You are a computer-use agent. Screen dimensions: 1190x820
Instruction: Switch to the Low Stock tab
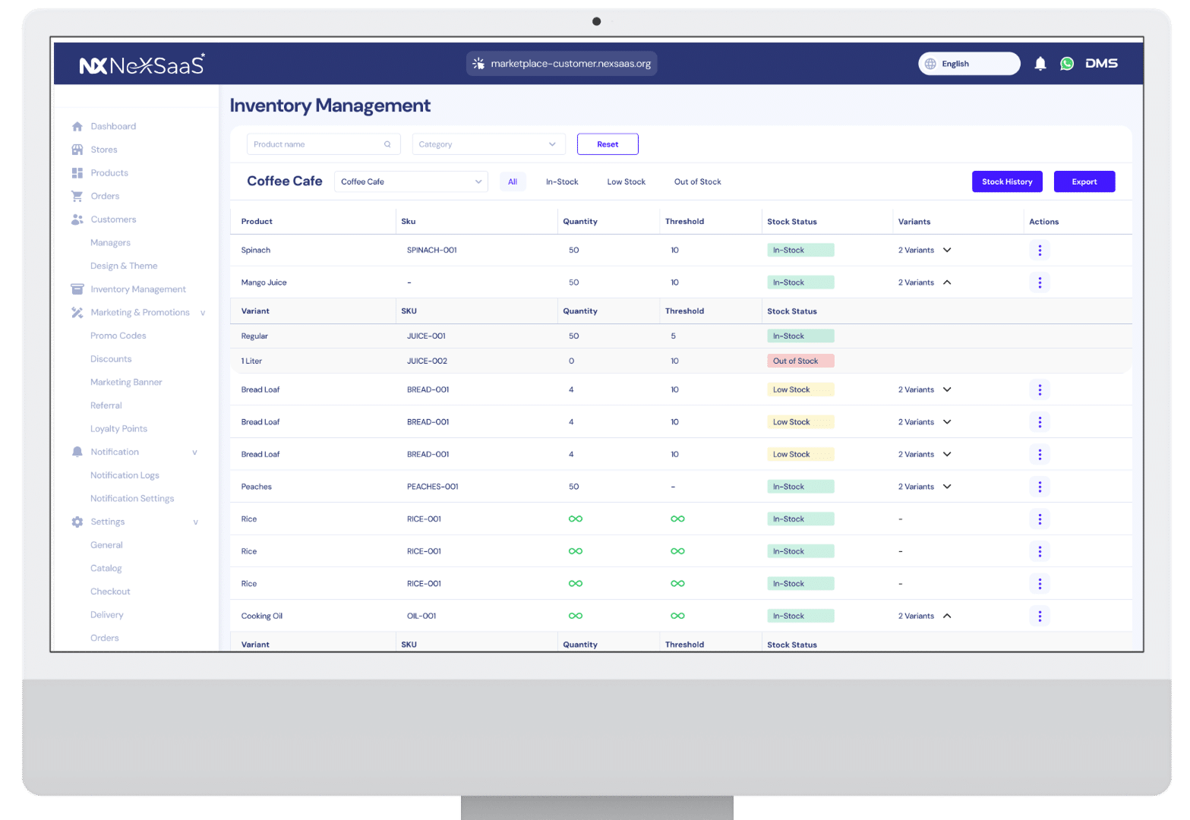[x=626, y=182]
